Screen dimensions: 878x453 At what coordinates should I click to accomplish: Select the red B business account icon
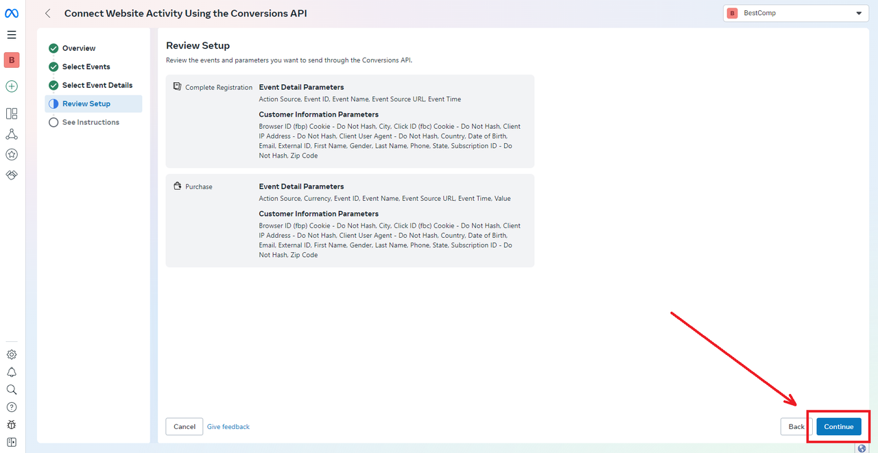click(x=12, y=60)
